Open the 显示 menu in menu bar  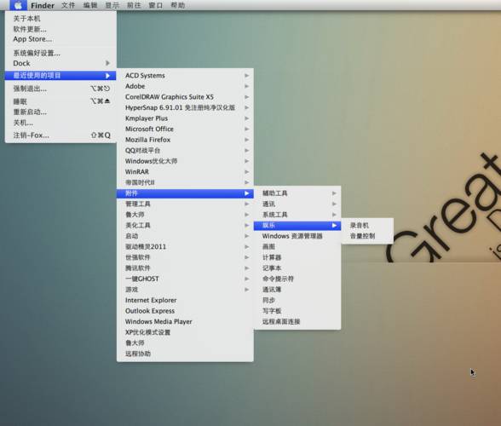[112, 5]
